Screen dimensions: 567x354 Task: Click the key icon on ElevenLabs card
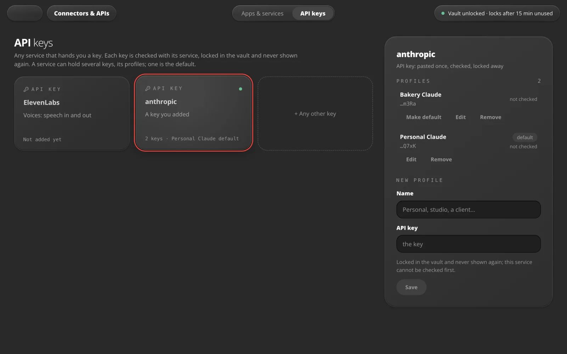(x=26, y=89)
